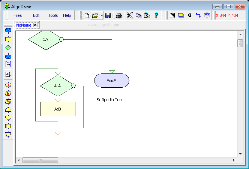249x169 pixels.
Task: Click the align-center block icon
Action: coord(207,15)
